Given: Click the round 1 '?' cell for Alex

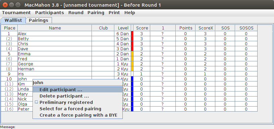Looking at the screenshot, I should click(163, 34).
